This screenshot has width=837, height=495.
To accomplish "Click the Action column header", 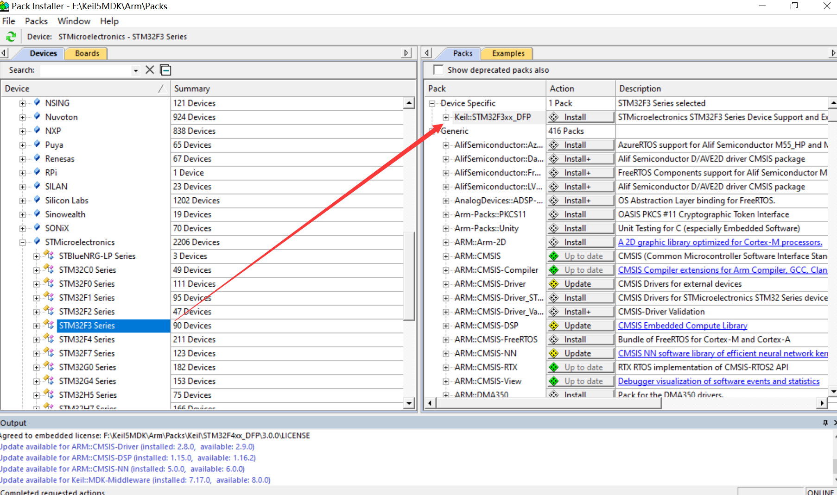I will coord(581,88).
